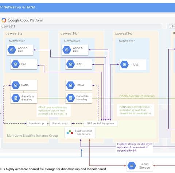Click the /hana/data /hana/log text in us-west1-a
This screenshot has width=175, height=173.
27,98
